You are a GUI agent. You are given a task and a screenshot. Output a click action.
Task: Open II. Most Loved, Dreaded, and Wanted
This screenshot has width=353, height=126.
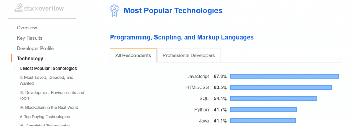click(47, 80)
